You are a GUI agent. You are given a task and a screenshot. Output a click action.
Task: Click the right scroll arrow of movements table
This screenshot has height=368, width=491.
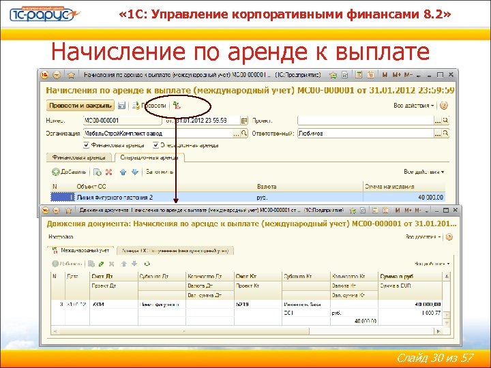tap(438, 331)
